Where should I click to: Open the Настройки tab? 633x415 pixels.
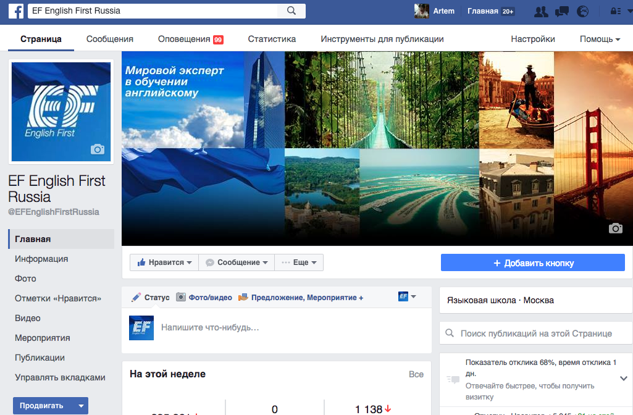point(533,39)
